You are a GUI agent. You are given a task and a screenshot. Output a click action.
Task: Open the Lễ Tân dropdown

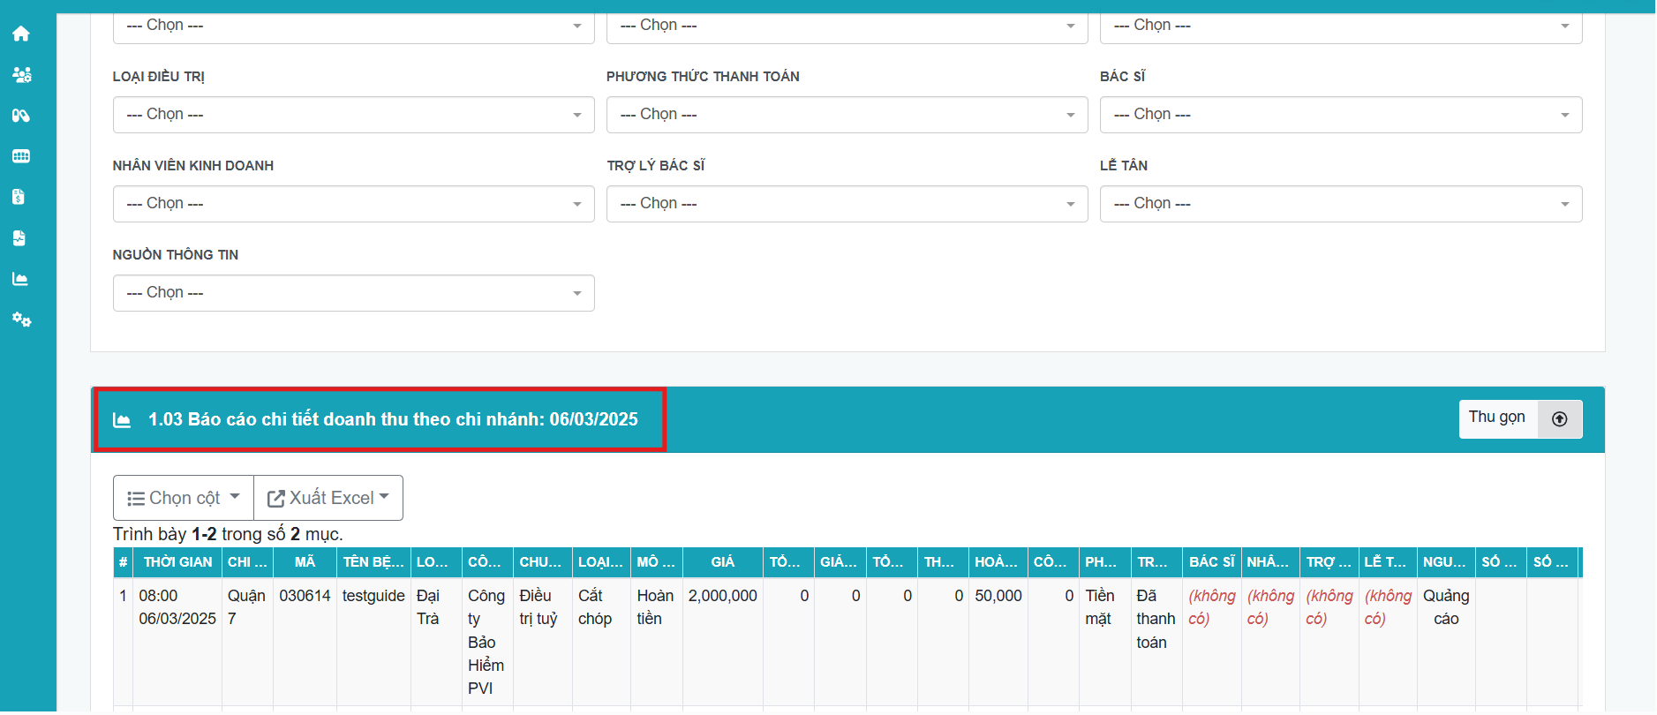tap(1340, 204)
